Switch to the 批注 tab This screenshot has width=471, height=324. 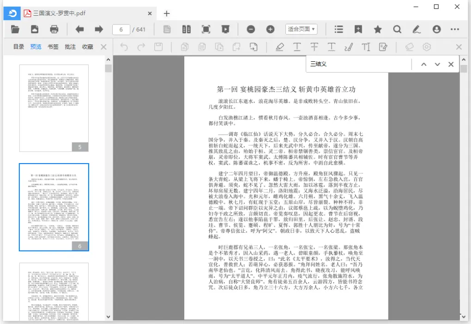(x=70, y=47)
